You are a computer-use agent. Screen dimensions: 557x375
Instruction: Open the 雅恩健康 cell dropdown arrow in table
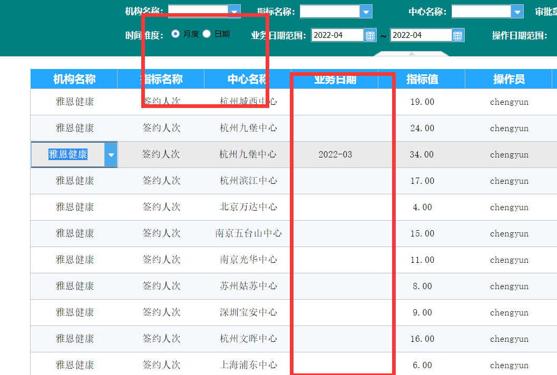coord(111,155)
